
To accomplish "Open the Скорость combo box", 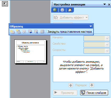I will click(97, 51).
